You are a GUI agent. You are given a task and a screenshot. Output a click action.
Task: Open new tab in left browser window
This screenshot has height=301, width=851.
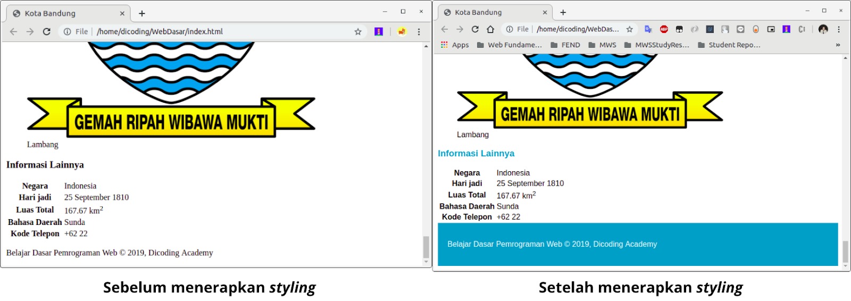tap(142, 14)
